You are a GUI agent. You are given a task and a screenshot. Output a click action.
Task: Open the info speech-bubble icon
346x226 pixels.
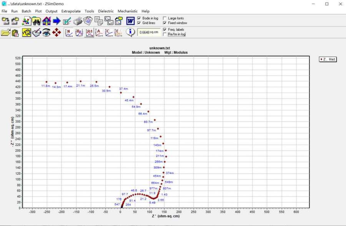pyautogui.click(x=131, y=32)
